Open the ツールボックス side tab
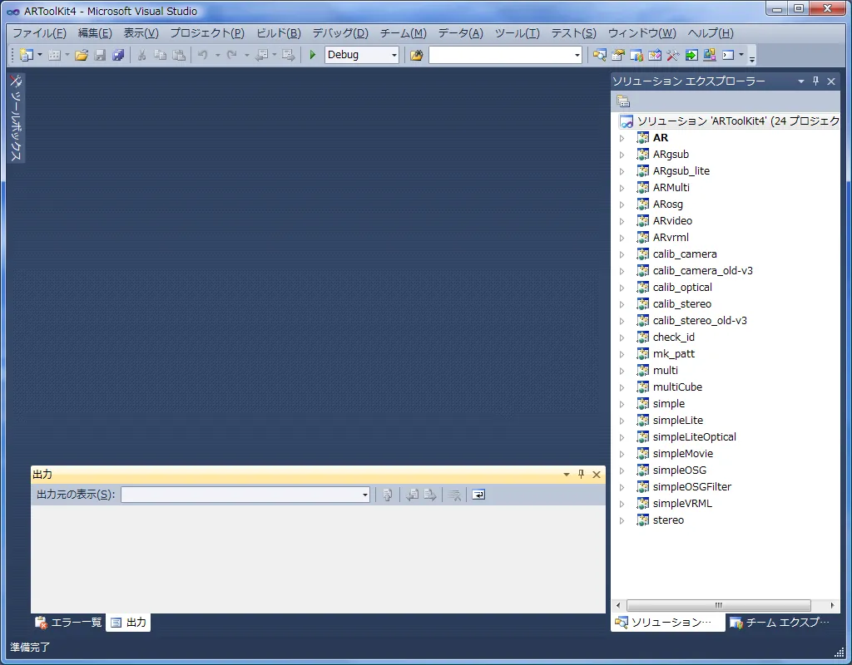The image size is (852, 665). [x=16, y=118]
